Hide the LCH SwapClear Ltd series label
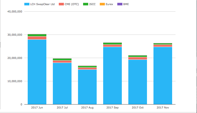This screenshot has width=197, height=113. tap(42, 4)
